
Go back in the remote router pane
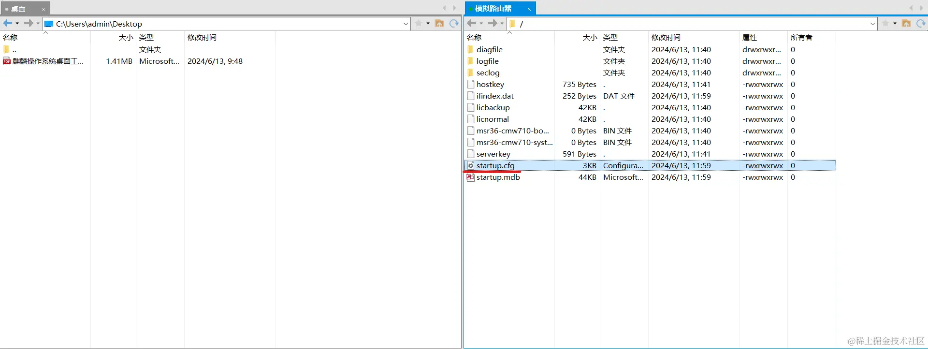[472, 23]
